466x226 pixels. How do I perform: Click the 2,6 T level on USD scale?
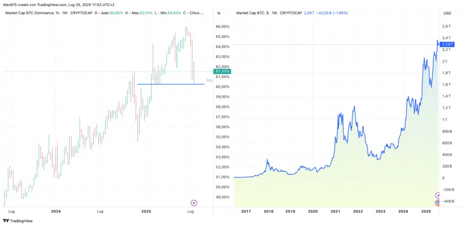[446, 26]
